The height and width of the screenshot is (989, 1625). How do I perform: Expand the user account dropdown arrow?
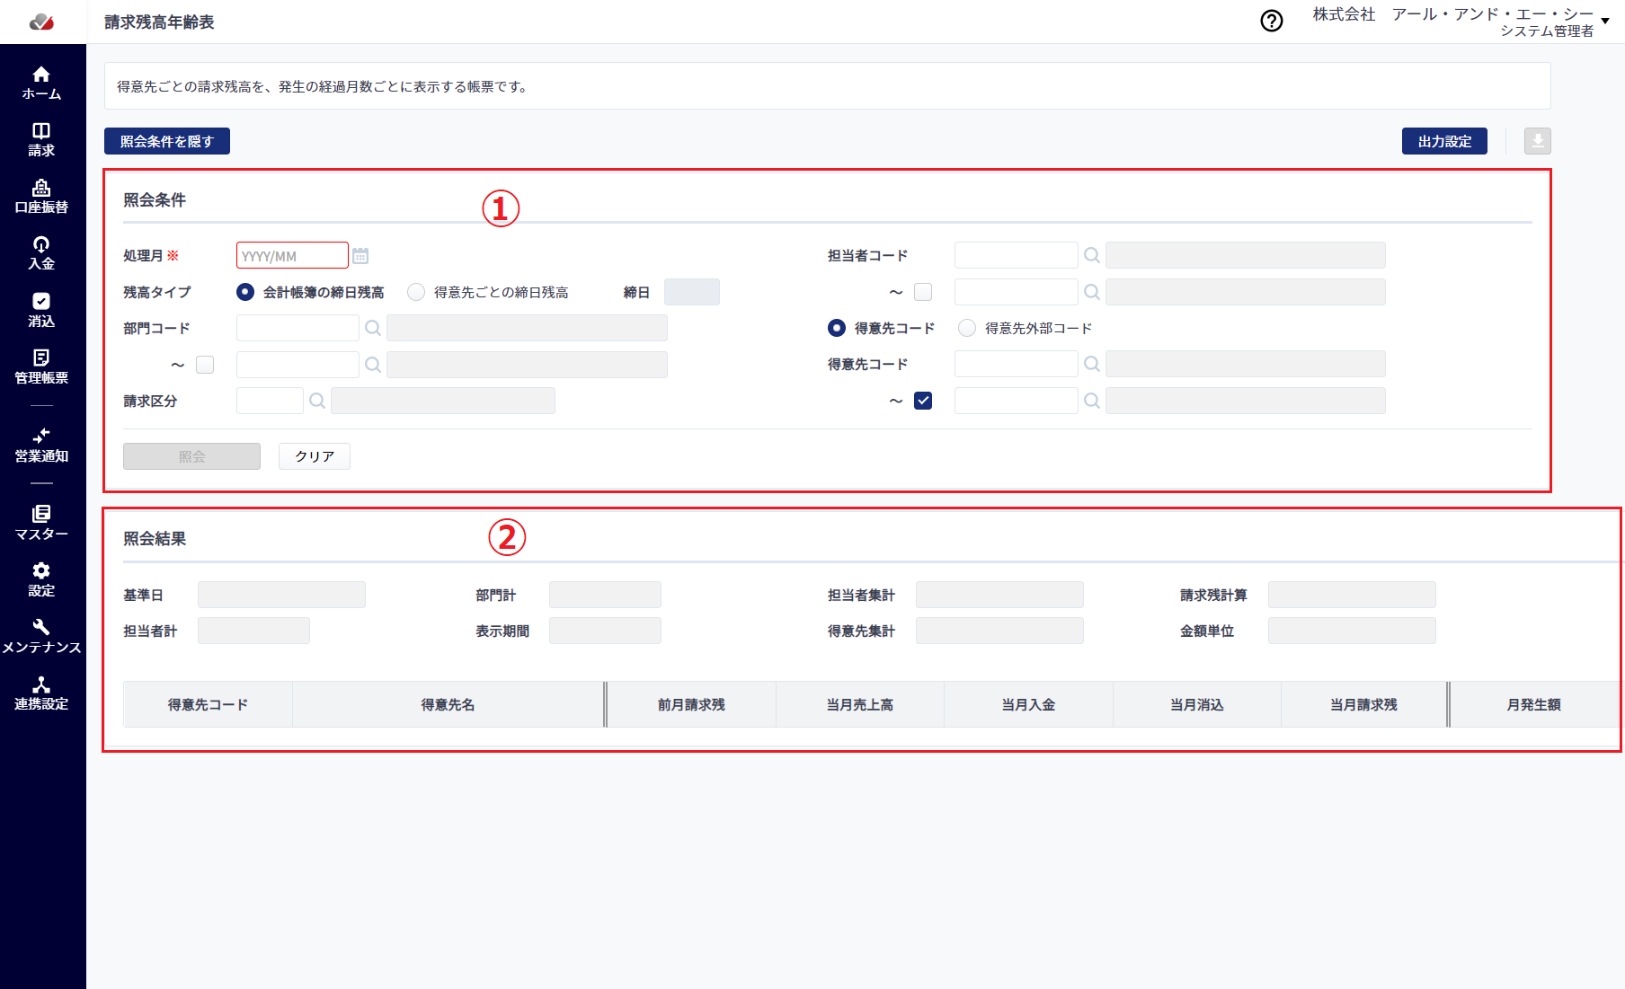1605,21
